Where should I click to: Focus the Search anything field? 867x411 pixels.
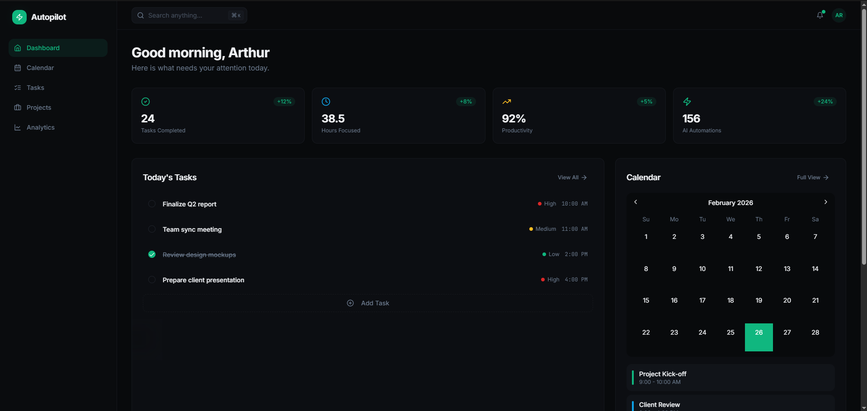pyautogui.click(x=188, y=15)
